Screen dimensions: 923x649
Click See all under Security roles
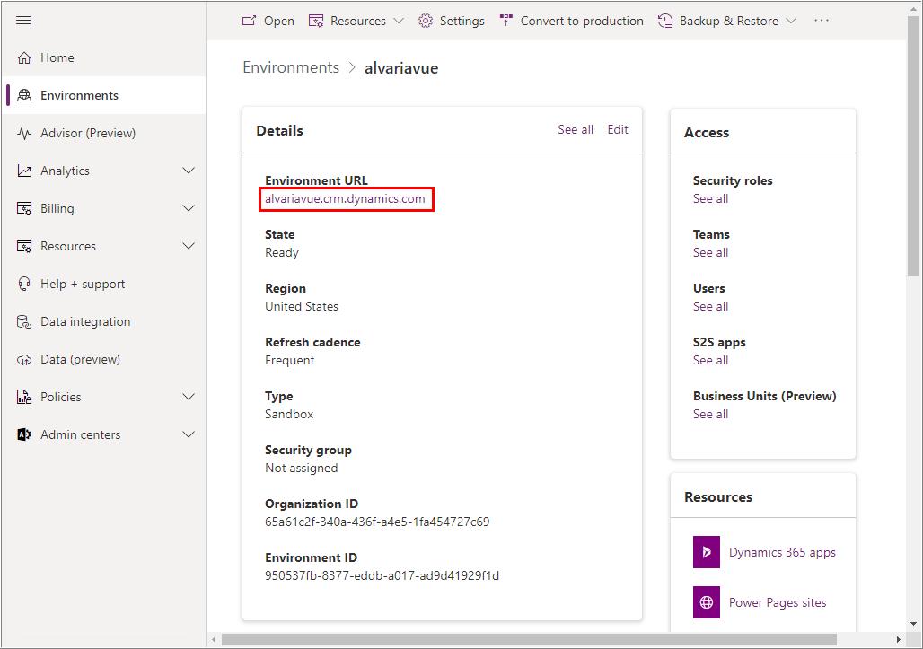pos(710,198)
